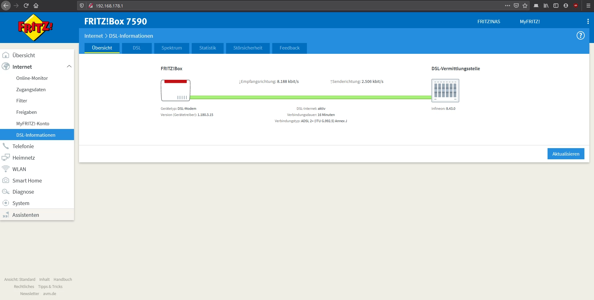
Task: Click the insecure connection lock icon
Action: (91, 6)
